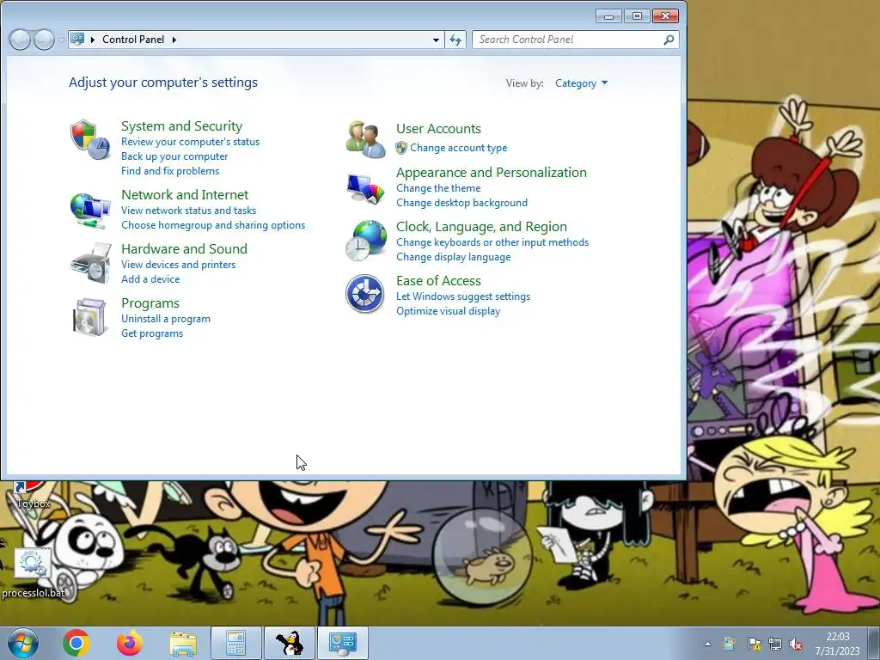
Task: Click Optimize visual display
Action: coord(448,311)
